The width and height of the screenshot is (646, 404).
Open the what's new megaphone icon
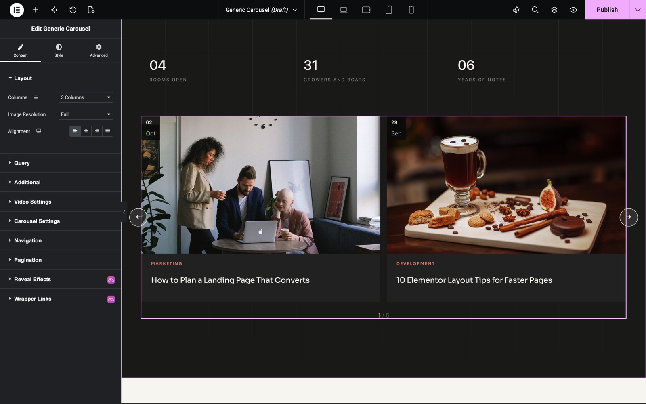click(x=516, y=10)
